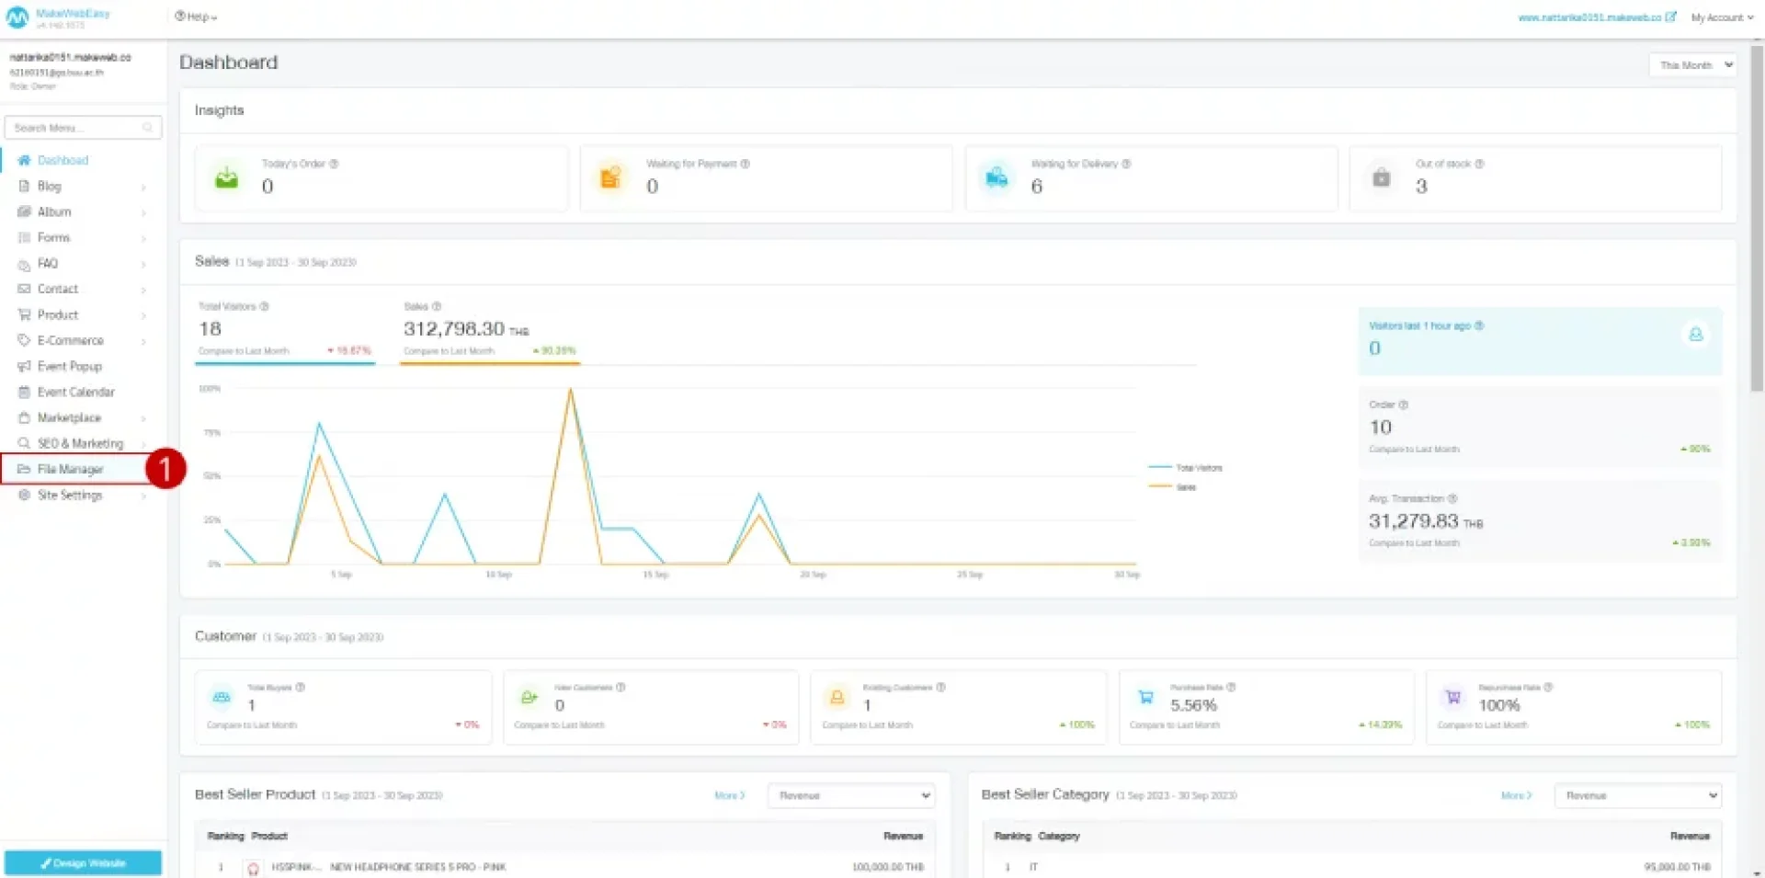Image resolution: width=1765 pixels, height=878 pixels.
Task: Click the search magnifier icon in menu search
Action: pyautogui.click(x=148, y=128)
